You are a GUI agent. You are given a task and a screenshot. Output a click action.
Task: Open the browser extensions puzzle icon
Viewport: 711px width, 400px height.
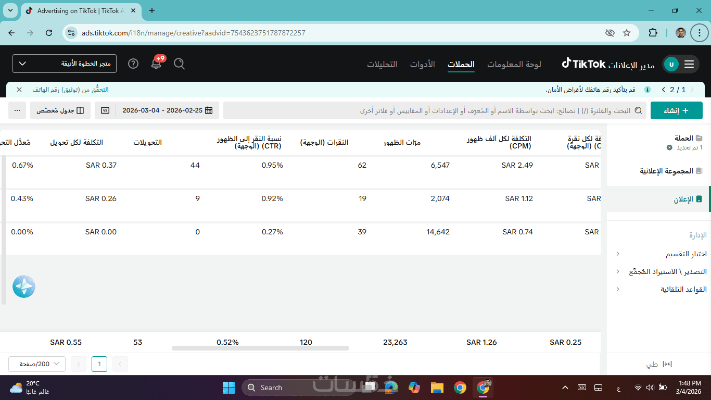[x=653, y=33]
